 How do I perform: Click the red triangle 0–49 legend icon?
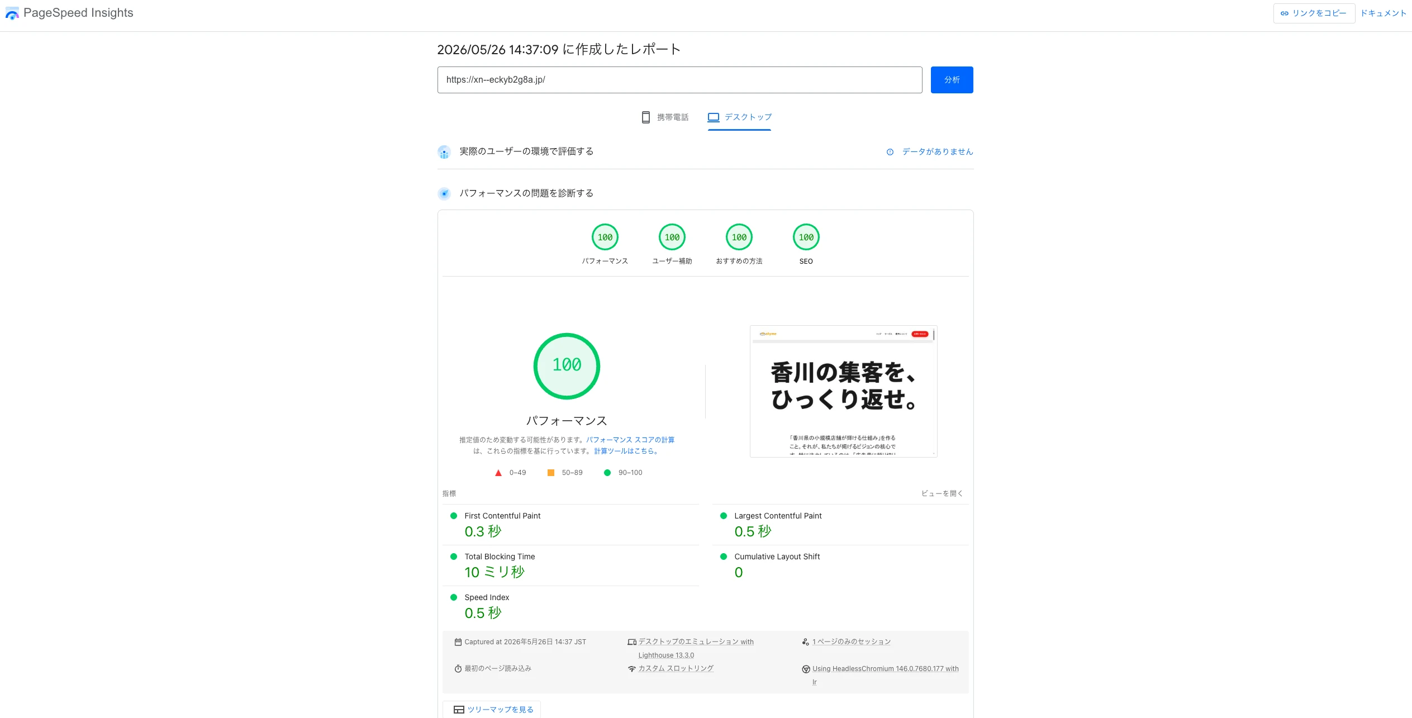[x=498, y=473]
